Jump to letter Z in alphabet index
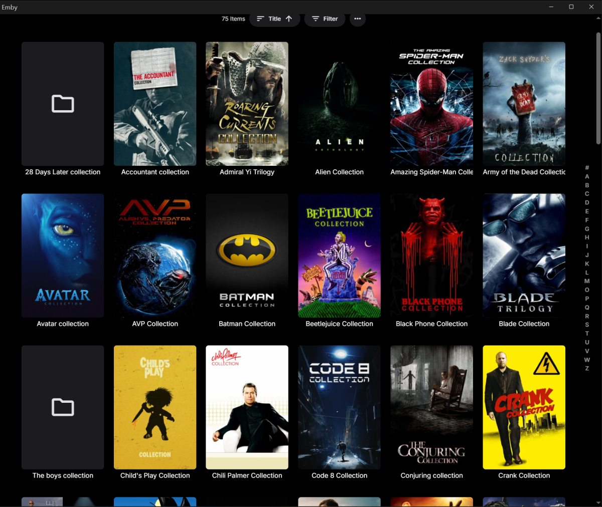The width and height of the screenshot is (602, 507). (x=587, y=369)
